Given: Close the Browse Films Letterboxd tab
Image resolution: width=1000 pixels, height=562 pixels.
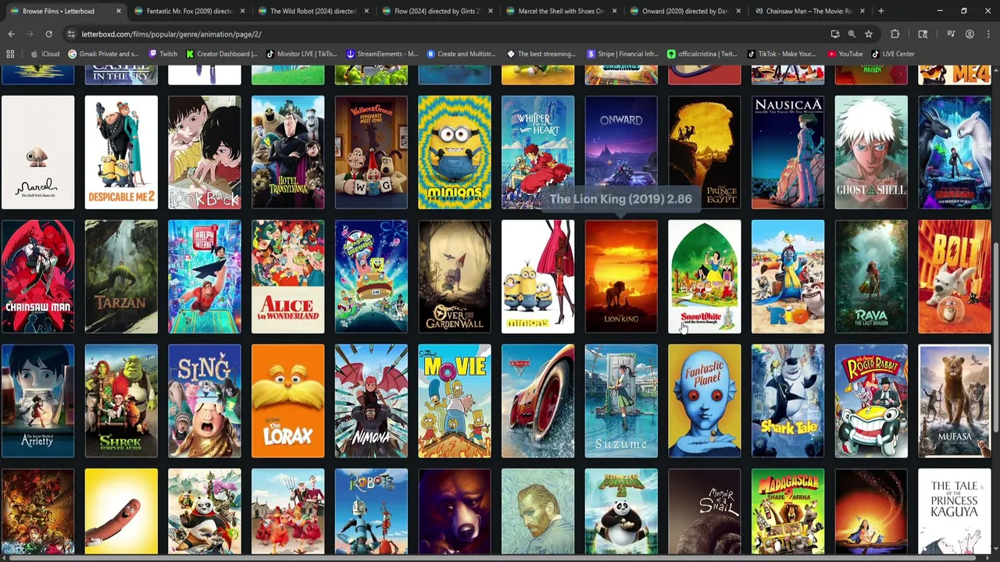Looking at the screenshot, I should [x=119, y=11].
